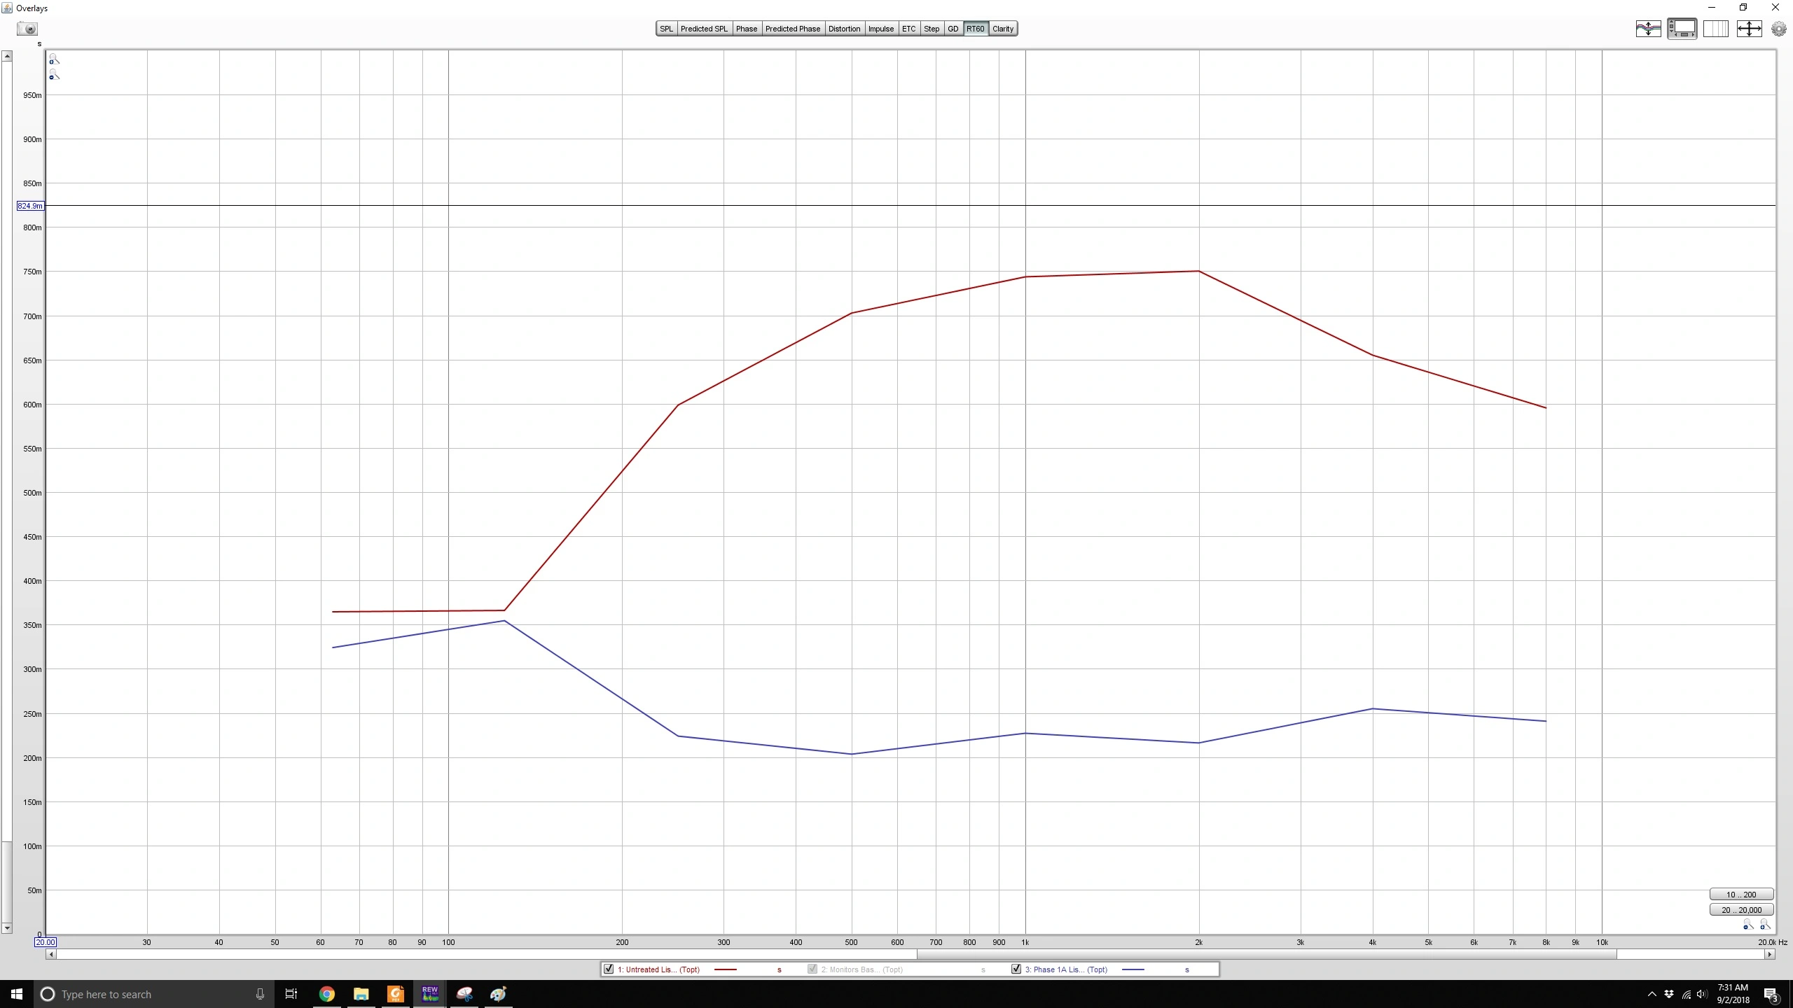Uncheck the Phase 1A Lis trace checkbox
1793x1008 pixels.
(x=1016, y=969)
